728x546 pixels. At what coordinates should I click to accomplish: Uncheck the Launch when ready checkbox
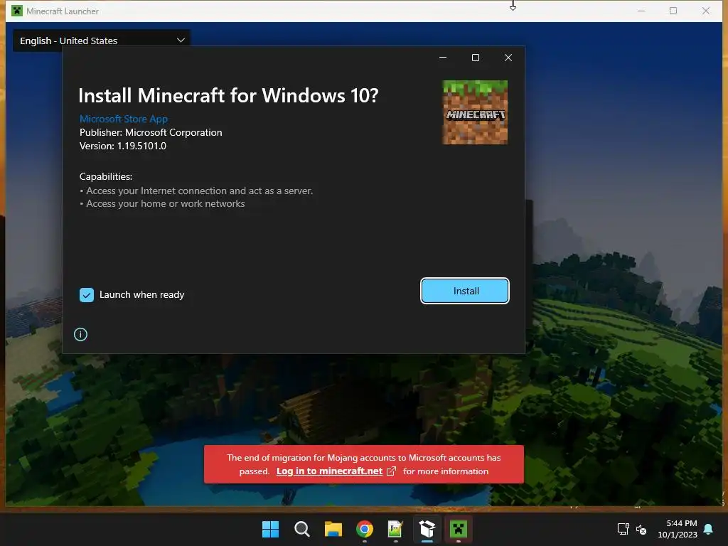coord(87,295)
